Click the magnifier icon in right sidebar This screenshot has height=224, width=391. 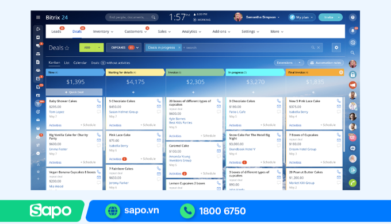pos(352,53)
